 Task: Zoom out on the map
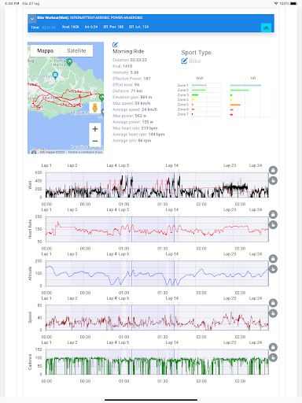pyautogui.click(x=95, y=141)
